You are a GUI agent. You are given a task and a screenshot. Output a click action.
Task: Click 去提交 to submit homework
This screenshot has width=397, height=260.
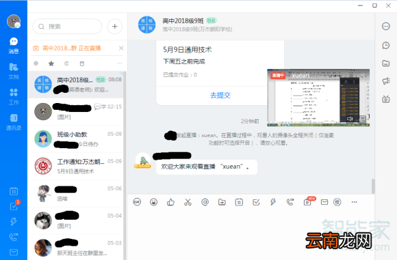[220, 96]
